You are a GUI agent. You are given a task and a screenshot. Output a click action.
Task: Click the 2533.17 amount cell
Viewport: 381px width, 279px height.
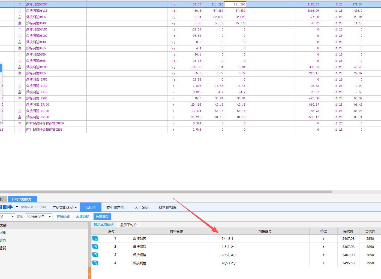[x=307, y=117]
